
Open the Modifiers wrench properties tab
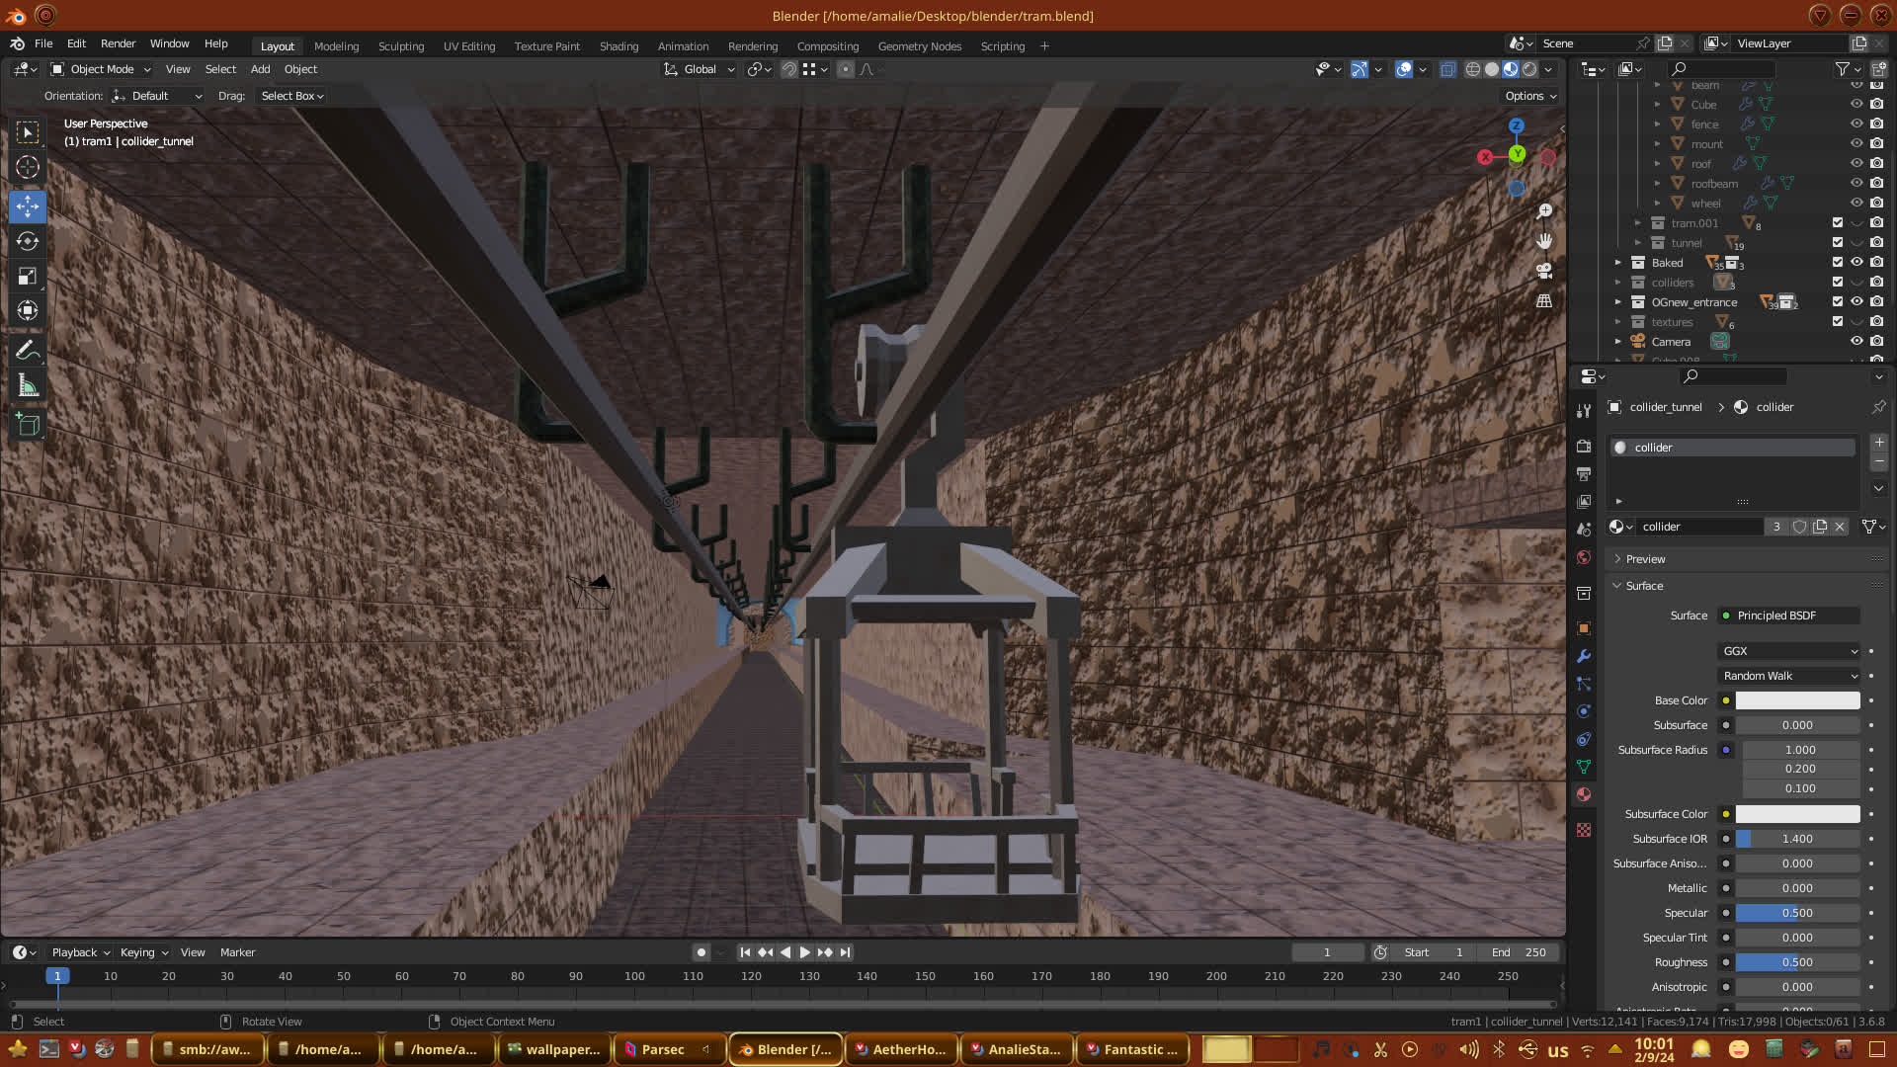tap(1584, 656)
